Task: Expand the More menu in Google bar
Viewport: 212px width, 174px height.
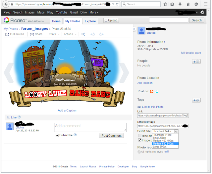Action: point(94,13)
